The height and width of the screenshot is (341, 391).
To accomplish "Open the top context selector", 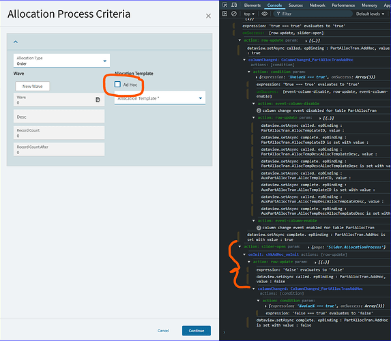I will click(249, 14).
